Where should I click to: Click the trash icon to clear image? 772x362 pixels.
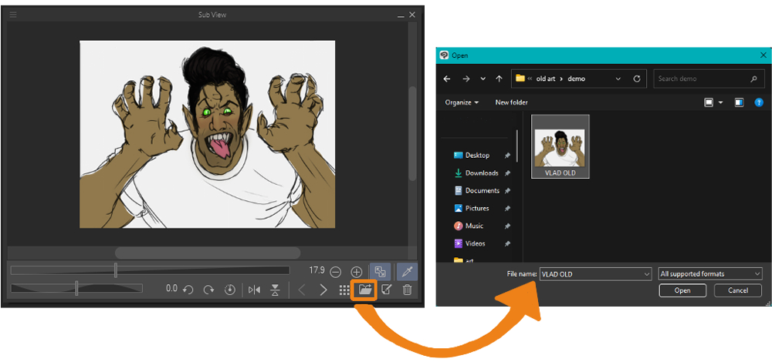pyautogui.click(x=407, y=290)
